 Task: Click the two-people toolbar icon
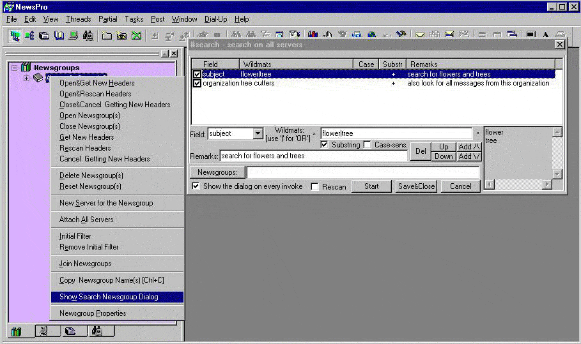(88, 36)
